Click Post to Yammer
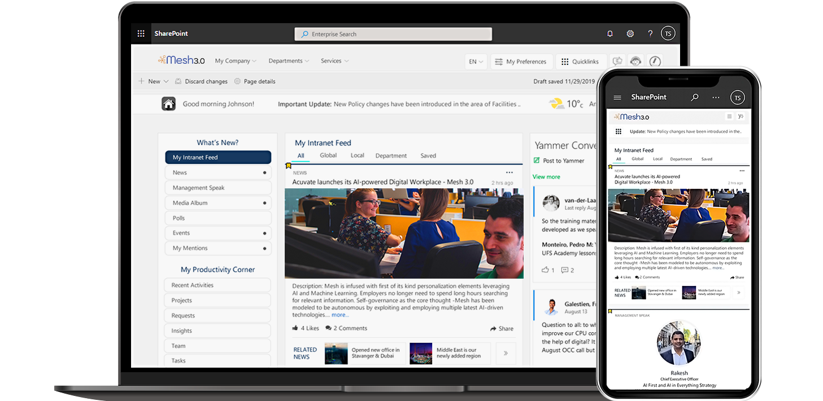 point(559,161)
